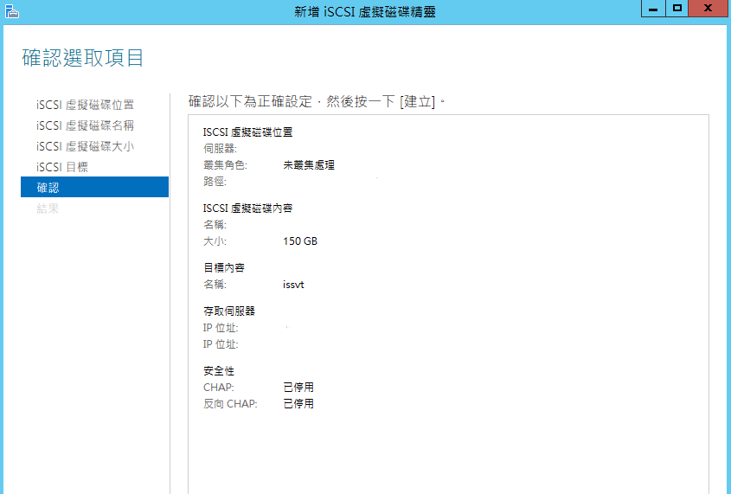The width and height of the screenshot is (731, 494).
Task: Click the 確認選取項目 page heading
Action: coord(82,58)
